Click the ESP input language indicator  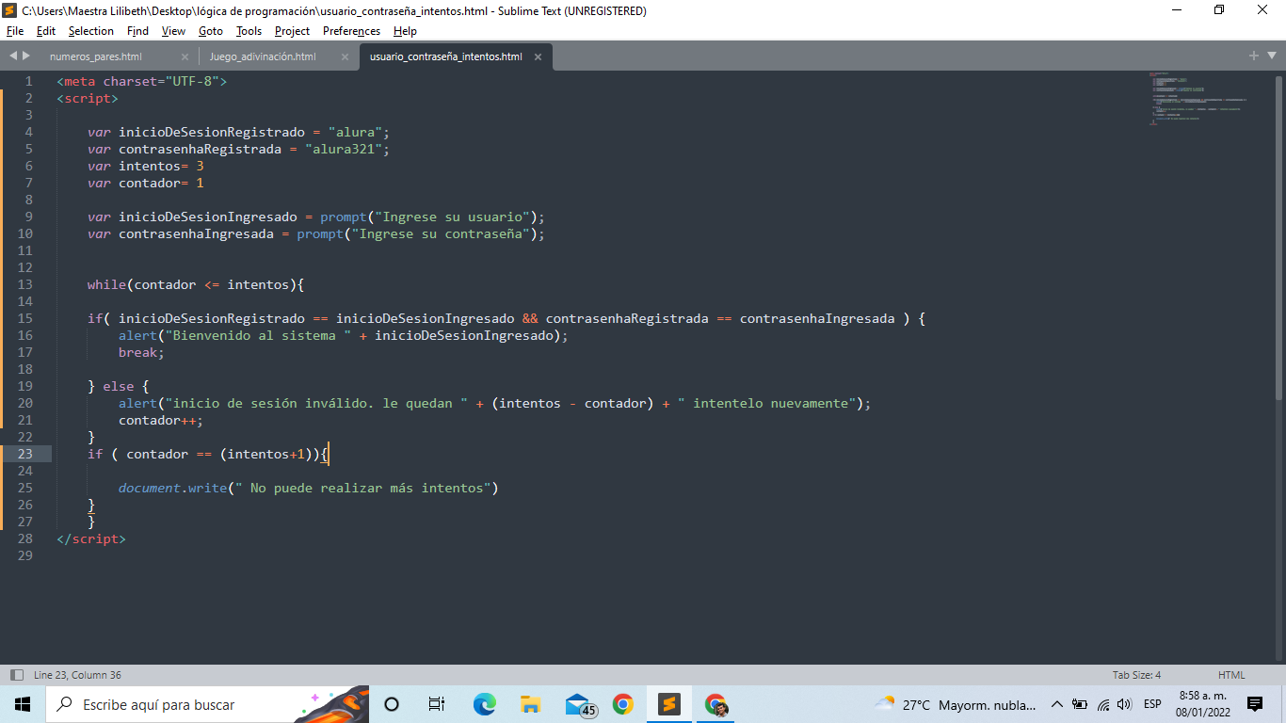click(1152, 704)
